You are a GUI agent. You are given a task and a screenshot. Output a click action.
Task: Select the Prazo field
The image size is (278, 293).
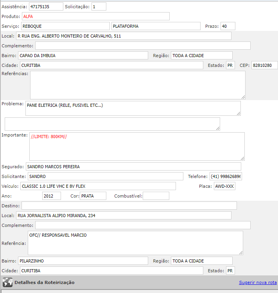228,26
